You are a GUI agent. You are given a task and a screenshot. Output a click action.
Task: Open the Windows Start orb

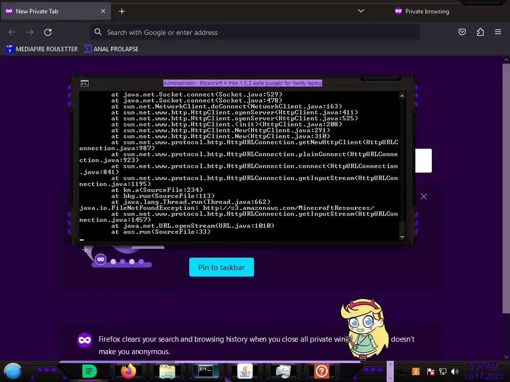coord(12,371)
